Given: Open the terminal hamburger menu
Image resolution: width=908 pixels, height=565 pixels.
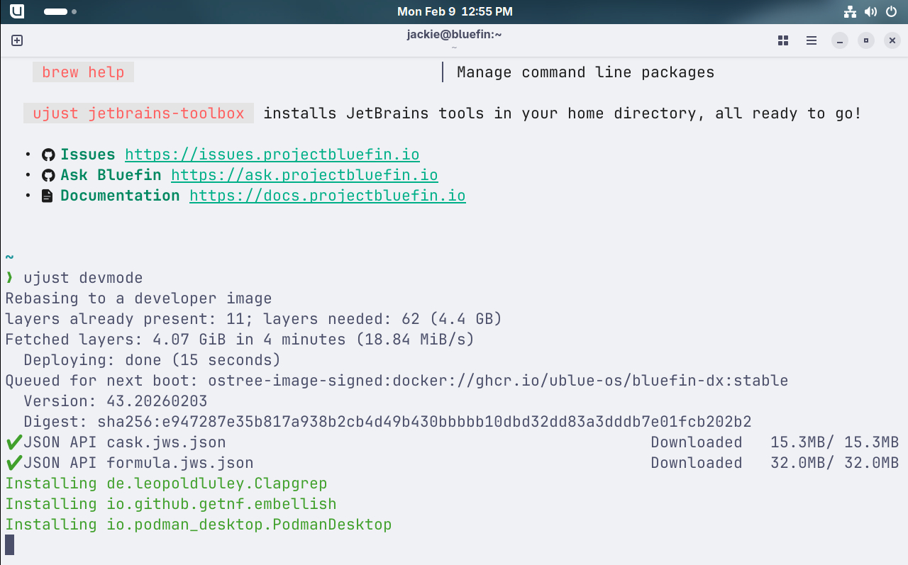Looking at the screenshot, I should pyautogui.click(x=812, y=40).
